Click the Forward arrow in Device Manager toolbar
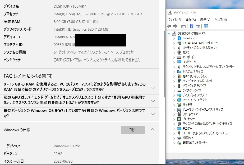The height and width of the screenshot is (165, 244). (x=175, y=26)
